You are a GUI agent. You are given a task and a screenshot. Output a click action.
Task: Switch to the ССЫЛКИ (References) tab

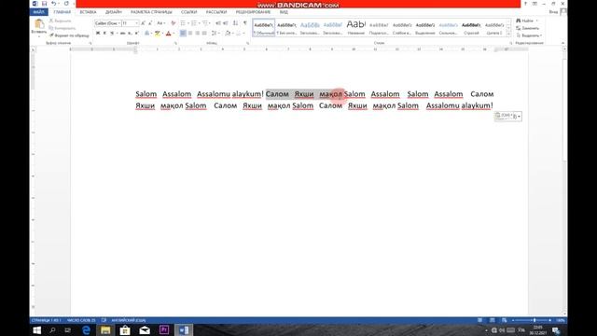[188, 12]
